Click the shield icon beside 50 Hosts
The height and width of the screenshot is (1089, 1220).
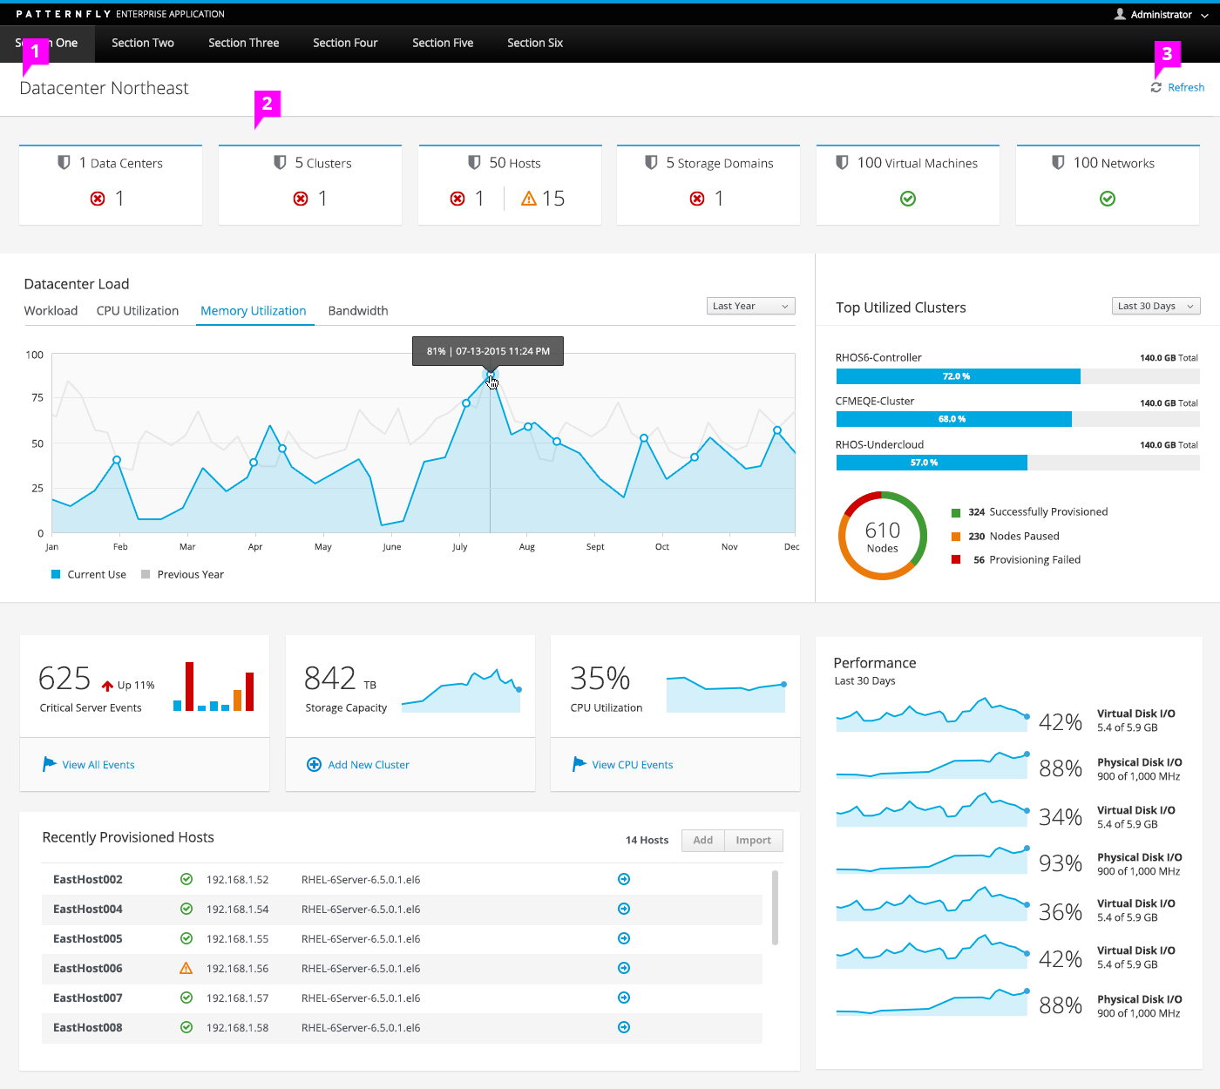pos(474,163)
